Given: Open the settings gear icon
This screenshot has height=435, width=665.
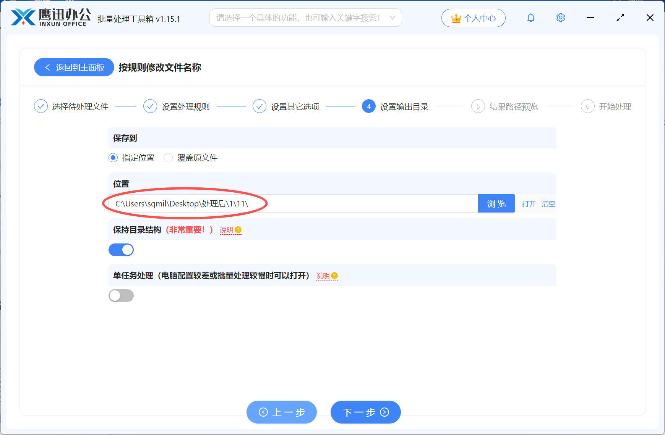Looking at the screenshot, I should tap(561, 18).
